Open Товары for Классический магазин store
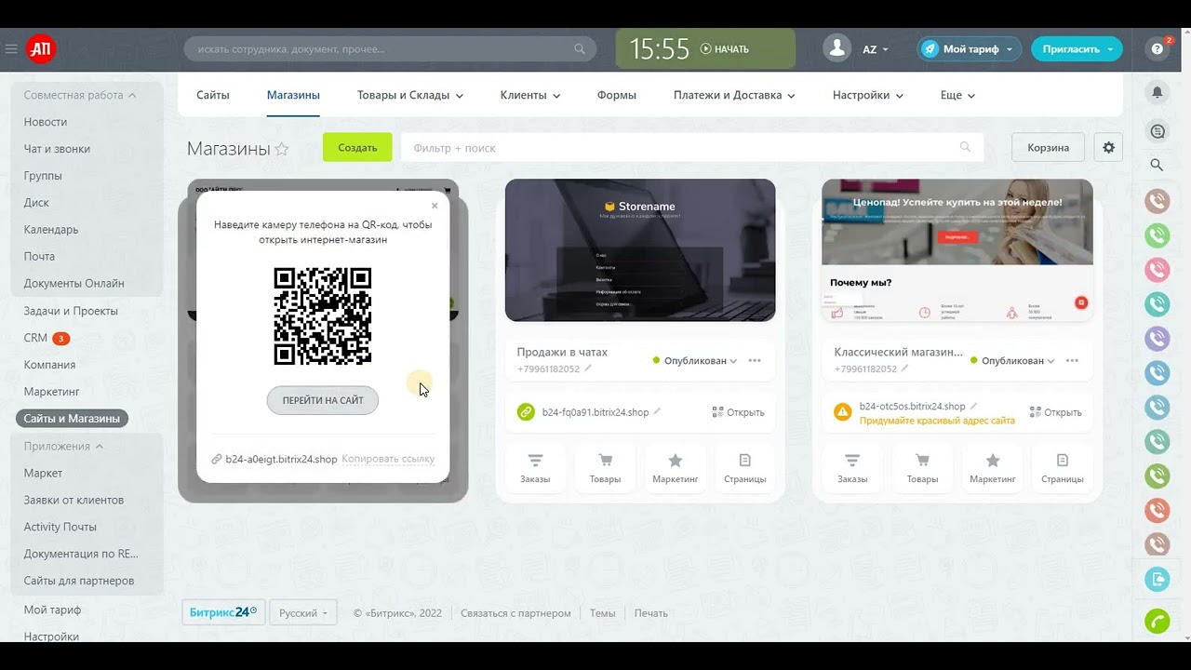 (x=922, y=468)
